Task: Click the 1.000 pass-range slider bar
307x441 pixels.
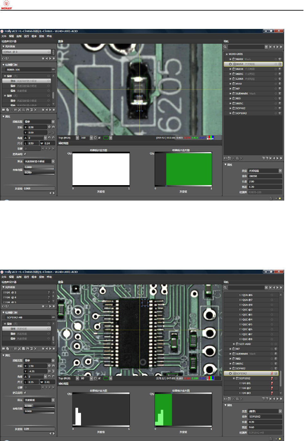Action: [x=39, y=167]
